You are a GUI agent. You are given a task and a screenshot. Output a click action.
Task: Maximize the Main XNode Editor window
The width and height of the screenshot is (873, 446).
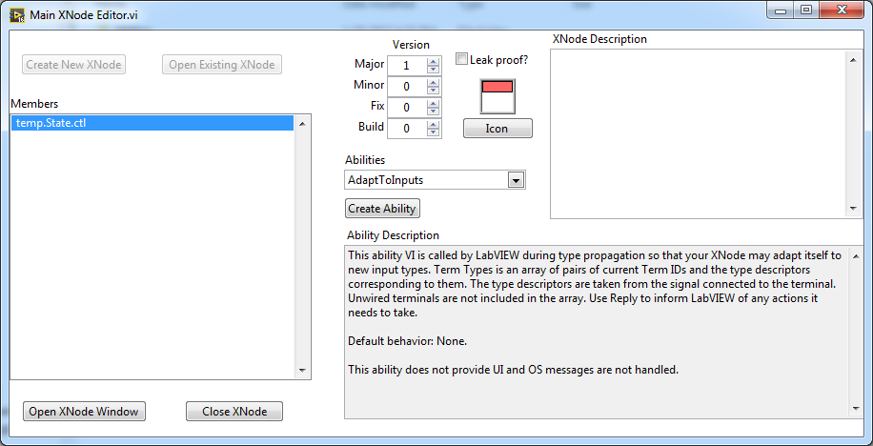805,10
